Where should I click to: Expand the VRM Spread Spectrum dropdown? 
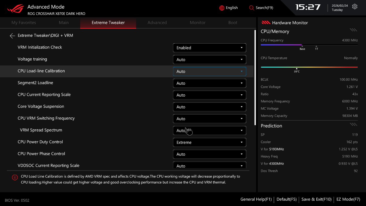209,131
